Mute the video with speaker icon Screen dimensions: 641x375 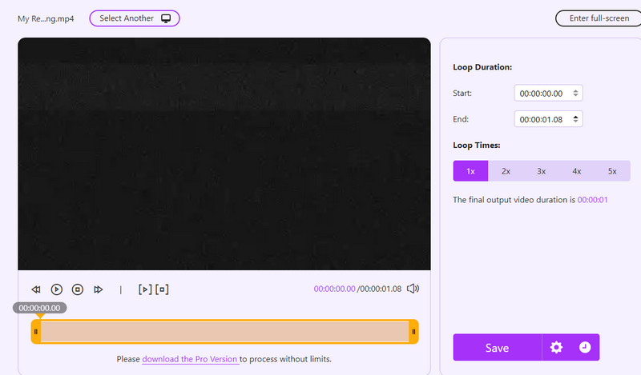[413, 289]
